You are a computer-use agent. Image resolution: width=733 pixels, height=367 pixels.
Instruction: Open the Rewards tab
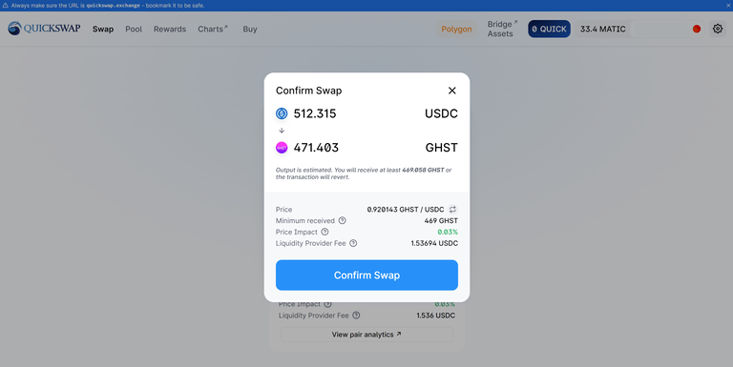[170, 29]
